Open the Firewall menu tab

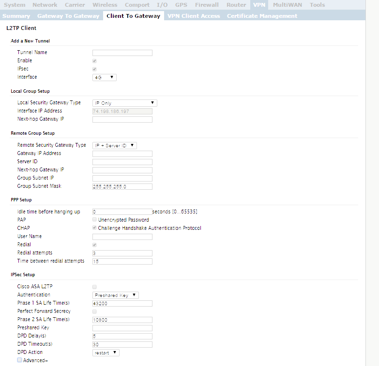coord(207,5)
